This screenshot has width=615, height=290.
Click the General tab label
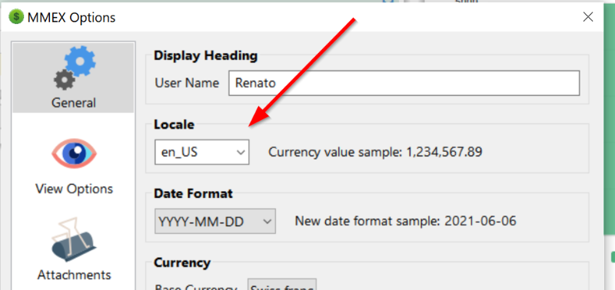(74, 103)
